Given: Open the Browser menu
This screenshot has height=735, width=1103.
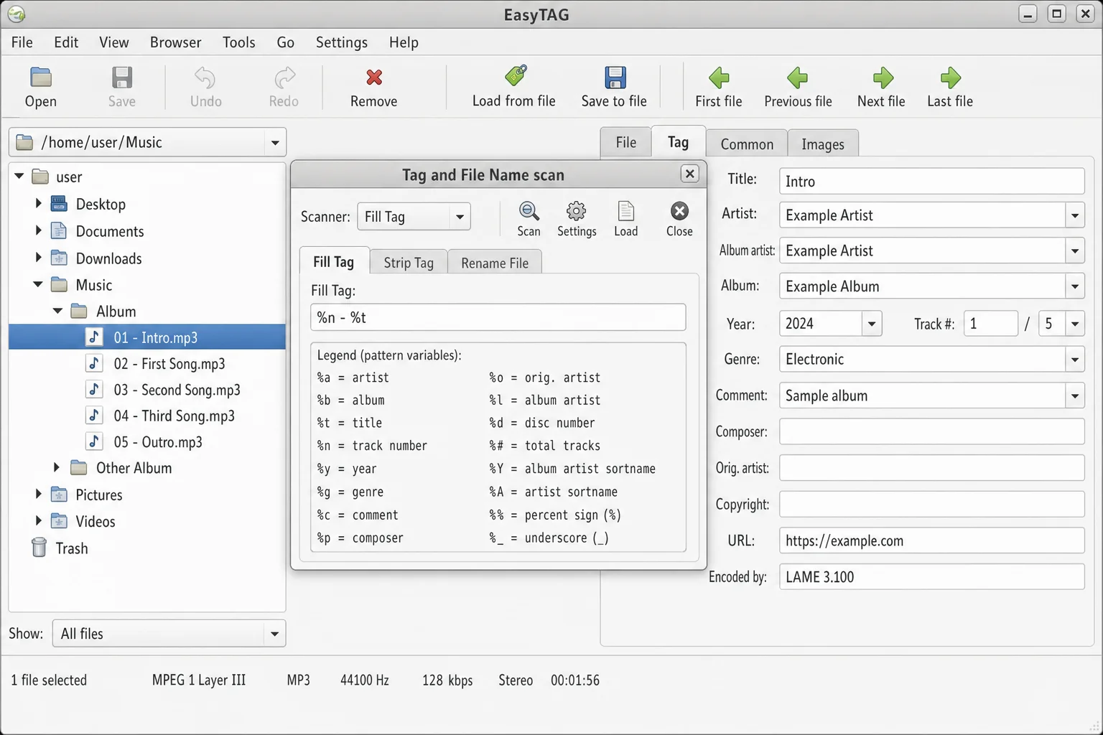Looking at the screenshot, I should [x=176, y=42].
